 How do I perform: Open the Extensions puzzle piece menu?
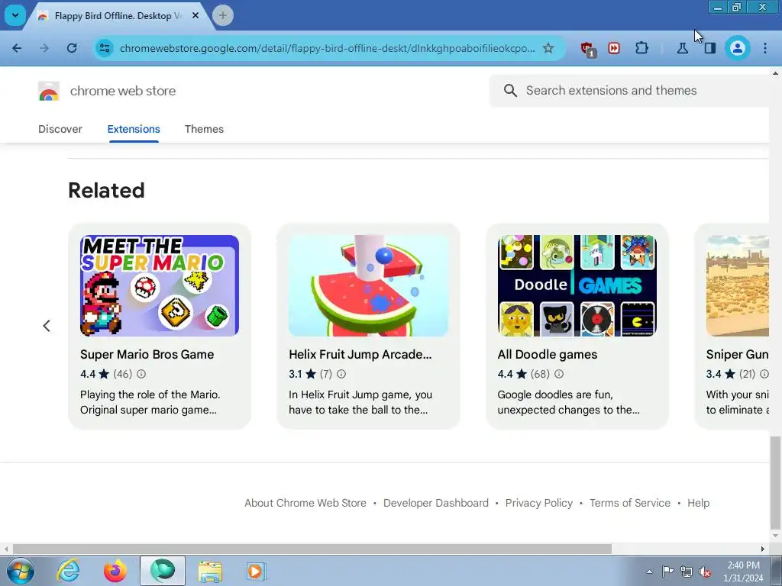pos(641,48)
